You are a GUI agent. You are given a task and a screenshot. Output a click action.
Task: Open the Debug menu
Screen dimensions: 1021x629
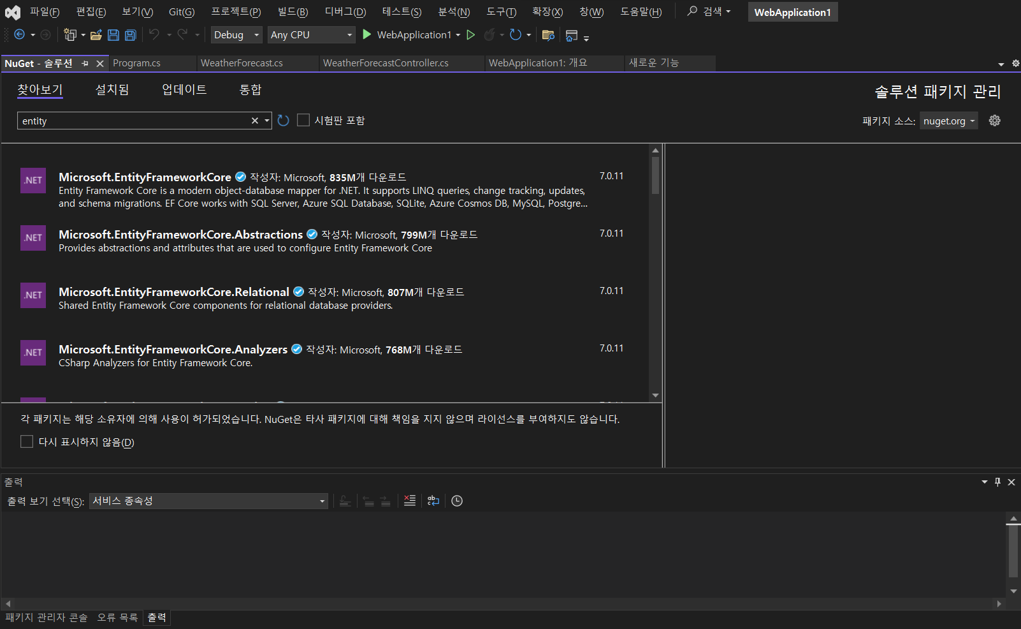(x=345, y=12)
